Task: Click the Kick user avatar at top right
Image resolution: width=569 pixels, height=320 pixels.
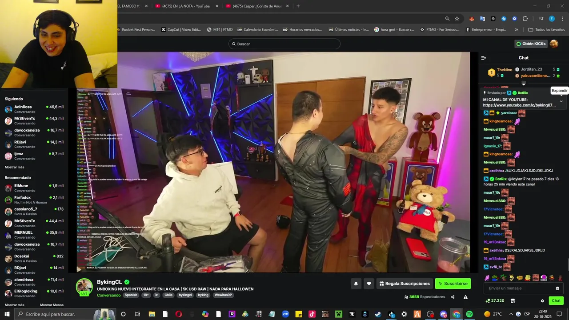Action: pyautogui.click(x=554, y=44)
